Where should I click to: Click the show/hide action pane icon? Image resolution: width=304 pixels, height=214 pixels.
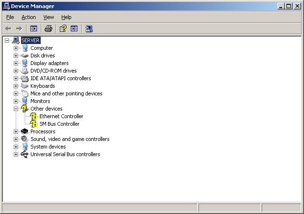74,28
